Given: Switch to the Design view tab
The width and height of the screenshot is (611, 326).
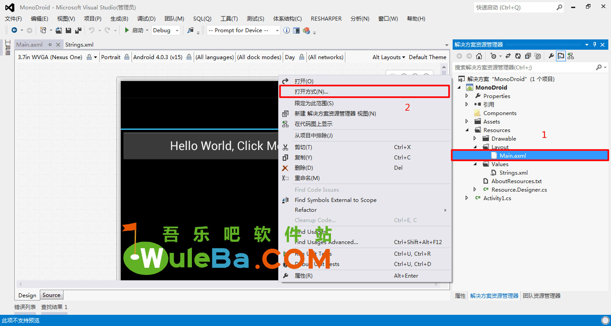Looking at the screenshot, I should pos(27,295).
